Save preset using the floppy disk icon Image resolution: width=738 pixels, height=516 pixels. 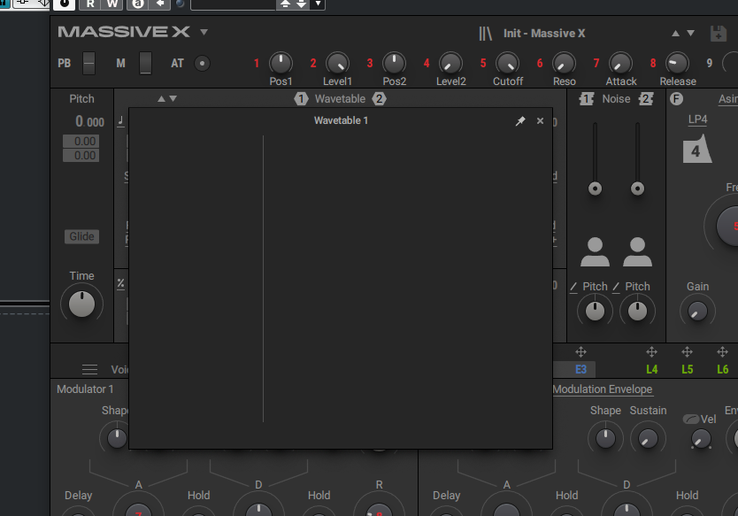[x=719, y=34]
